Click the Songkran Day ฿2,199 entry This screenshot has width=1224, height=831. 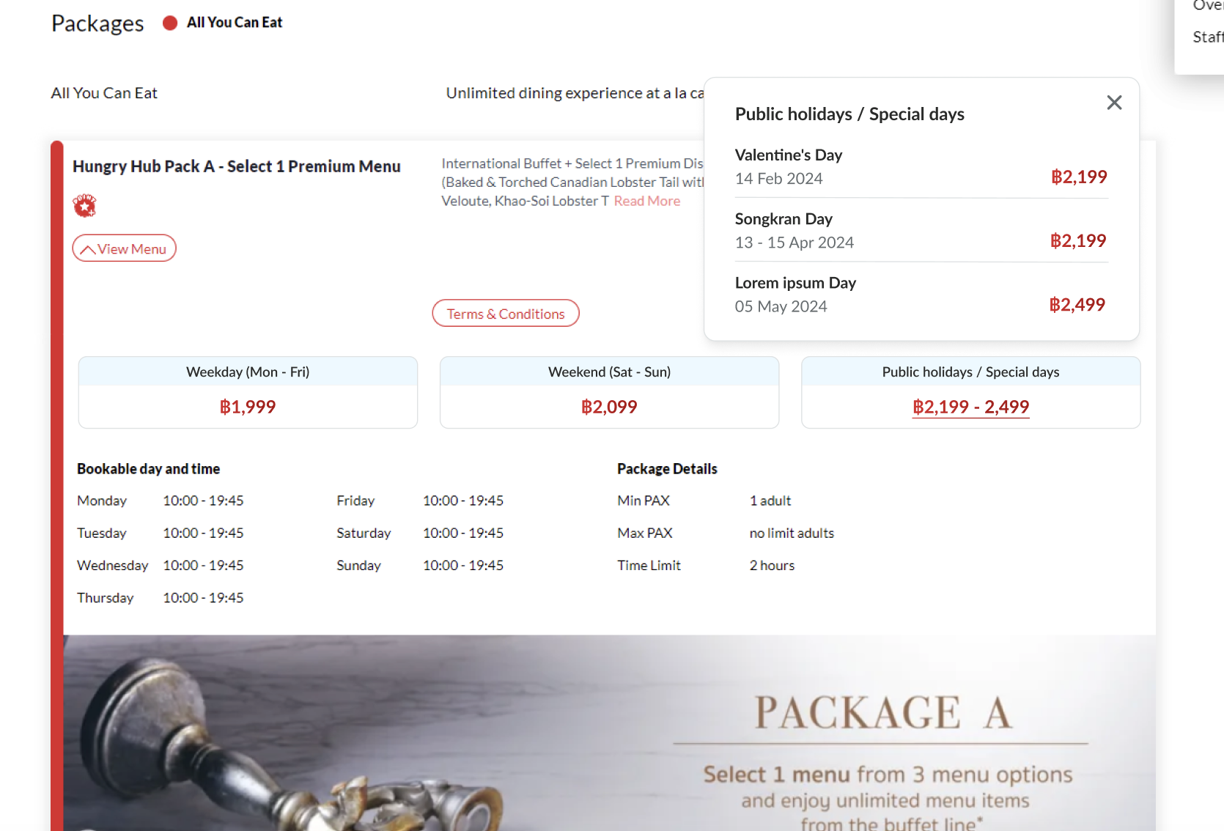(1077, 241)
